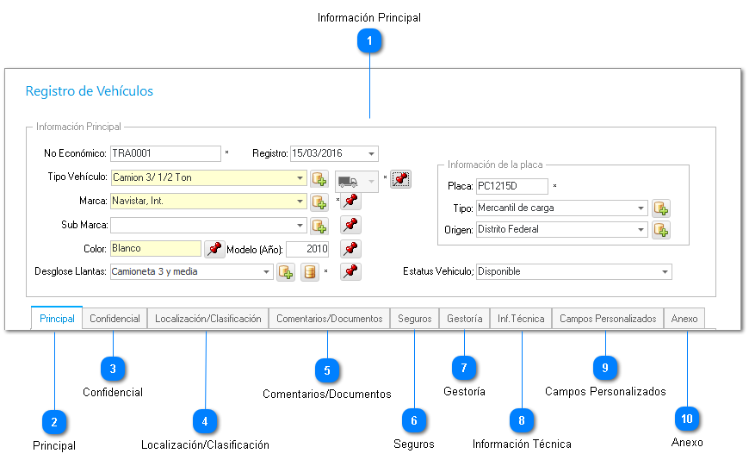Open the Registro date dropdown
This screenshot has height=466, width=749.
click(x=371, y=154)
